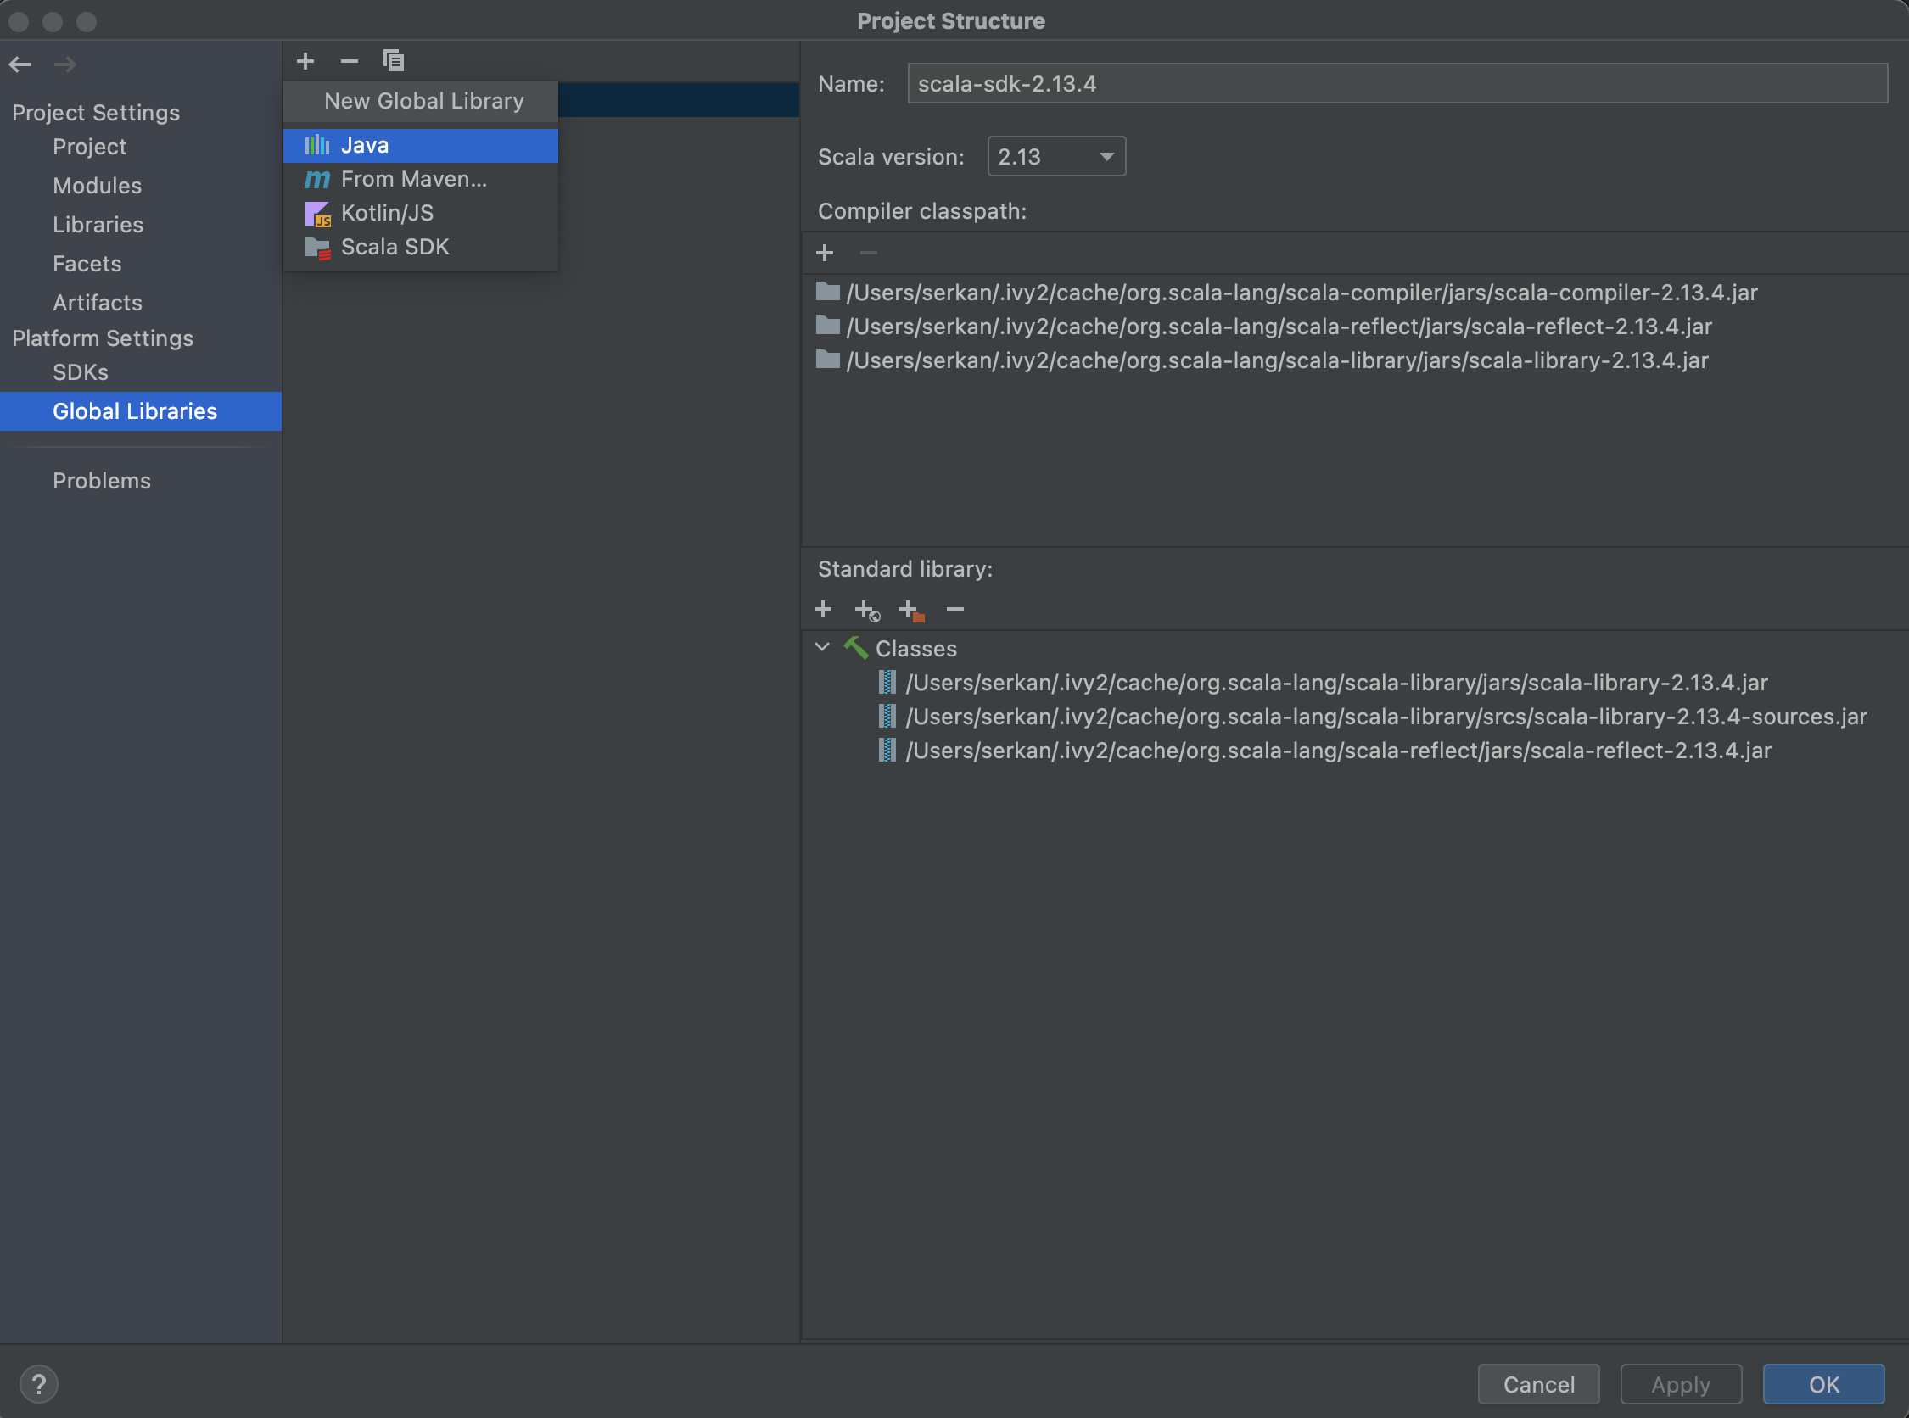Open SDKs under Platform Settings
The height and width of the screenshot is (1418, 1909).
pos(80,372)
